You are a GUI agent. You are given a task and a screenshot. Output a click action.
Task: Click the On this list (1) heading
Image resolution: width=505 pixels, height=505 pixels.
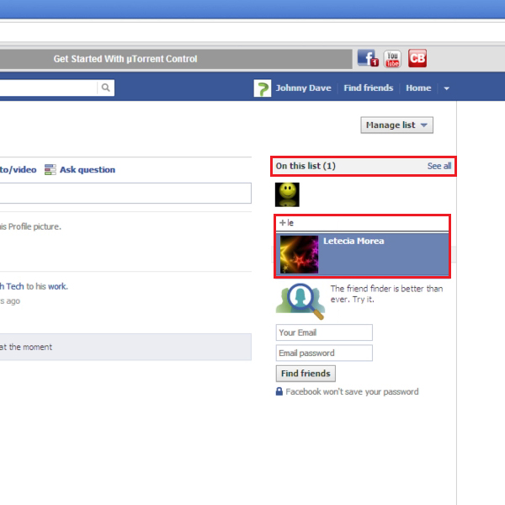tap(306, 166)
